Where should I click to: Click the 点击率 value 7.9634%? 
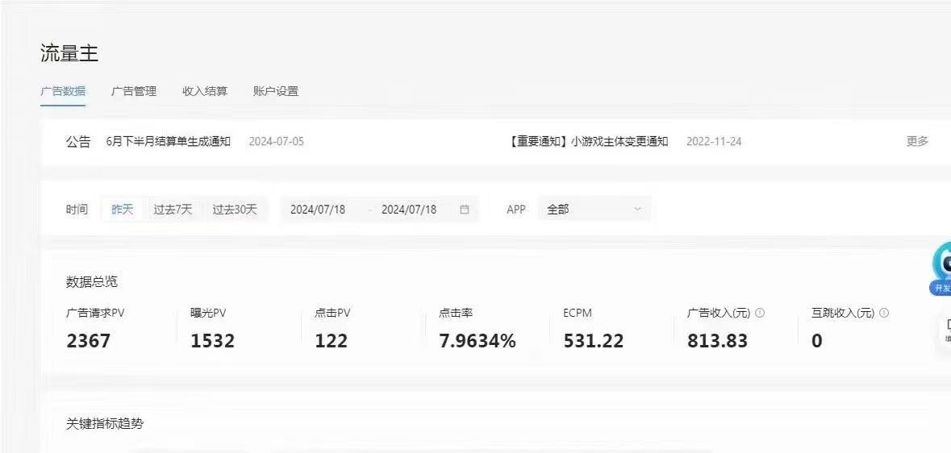click(x=478, y=341)
